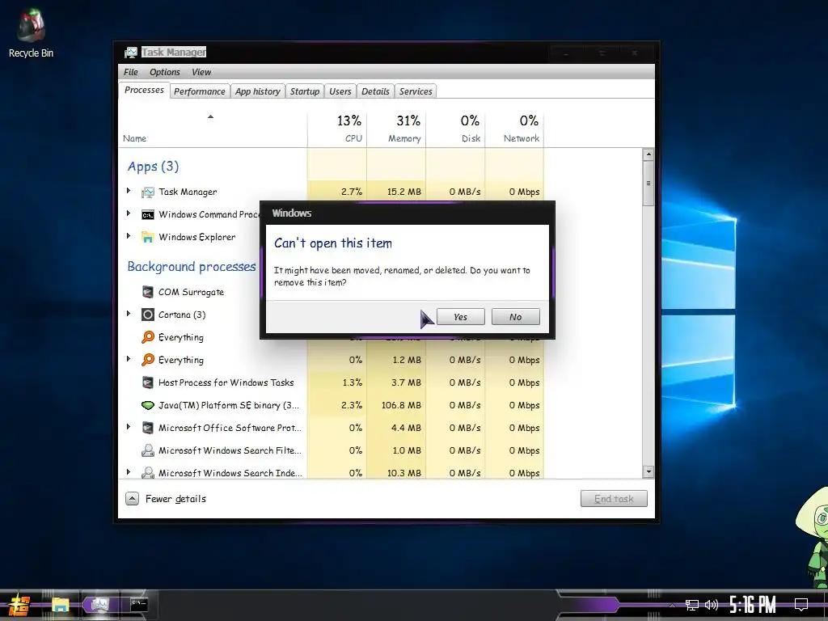Image resolution: width=828 pixels, height=621 pixels.
Task: Open File Explorer from the taskbar
Action: coord(60,605)
